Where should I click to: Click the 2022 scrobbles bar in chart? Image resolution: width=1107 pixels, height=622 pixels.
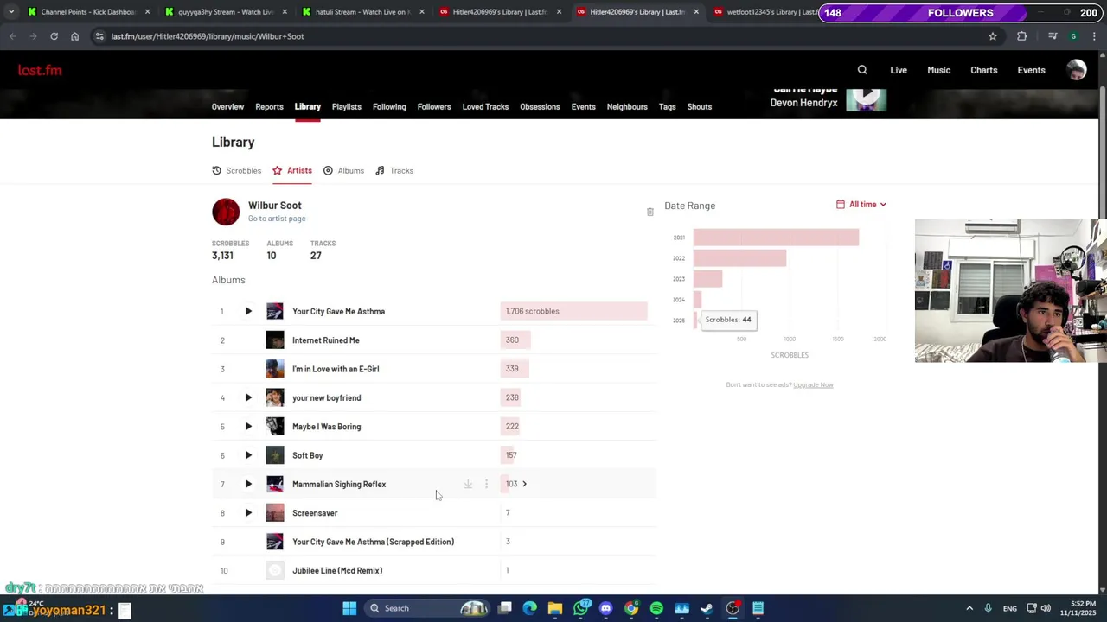739,258
